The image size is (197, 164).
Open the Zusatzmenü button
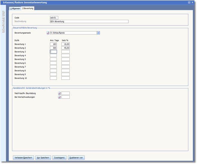click(59, 157)
